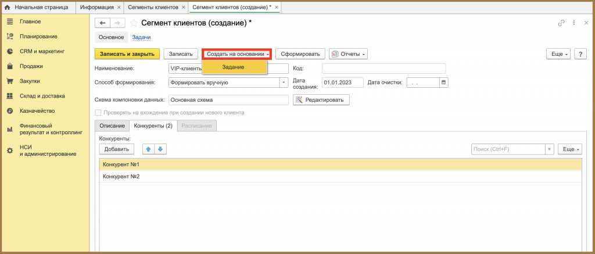Open calendar for Дата очистки
The width and height of the screenshot is (595, 254).
tap(443, 82)
